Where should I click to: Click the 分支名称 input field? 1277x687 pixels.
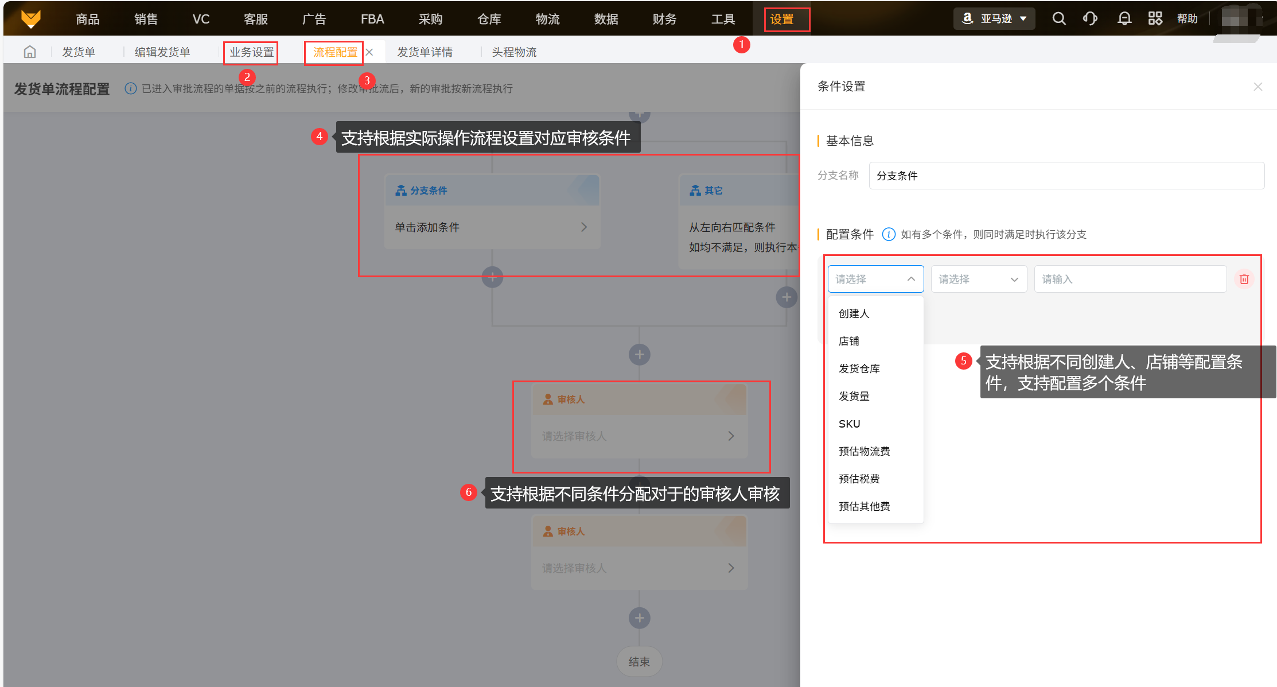coord(1066,176)
